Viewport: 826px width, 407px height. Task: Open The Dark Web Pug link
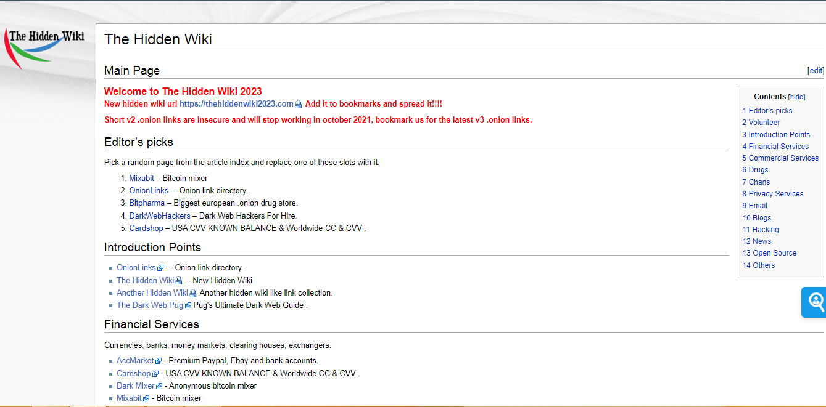[150, 305]
